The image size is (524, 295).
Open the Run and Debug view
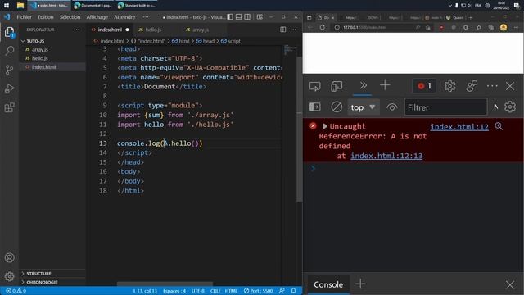(9, 88)
